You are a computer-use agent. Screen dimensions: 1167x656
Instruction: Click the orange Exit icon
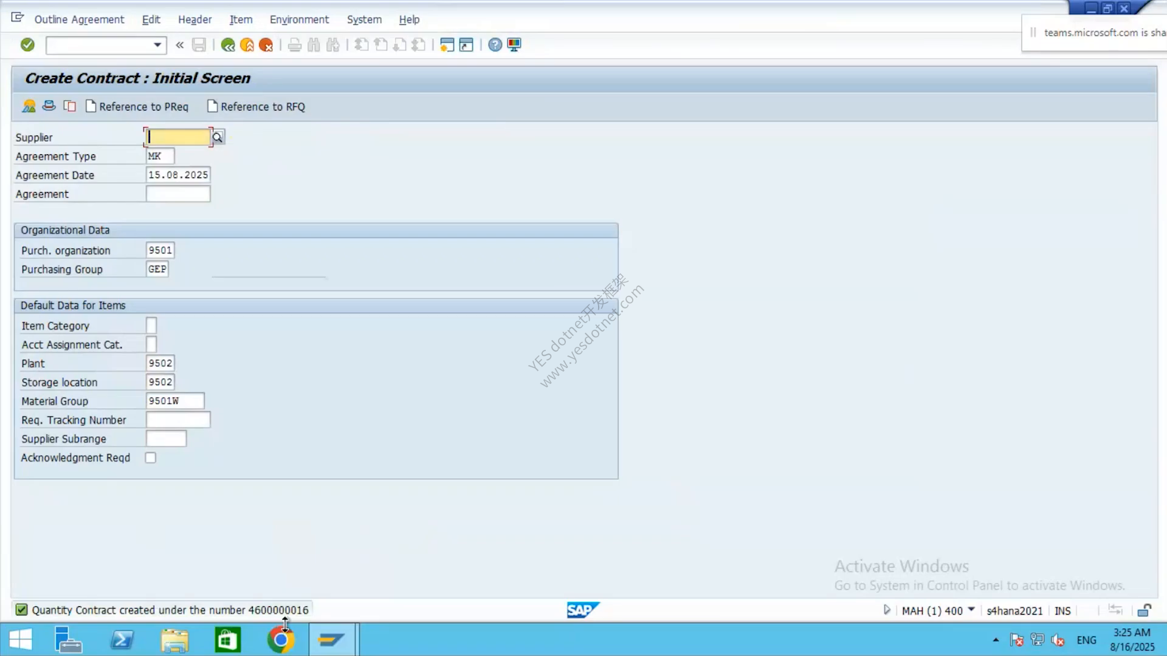click(x=247, y=45)
